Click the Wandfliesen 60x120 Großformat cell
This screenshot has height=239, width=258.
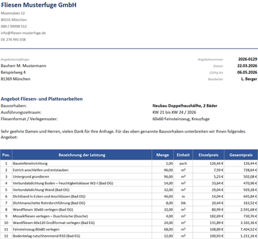[x=82, y=223]
